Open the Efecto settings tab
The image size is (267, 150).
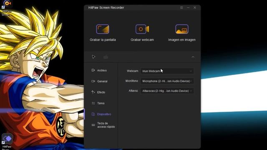[98, 92]
